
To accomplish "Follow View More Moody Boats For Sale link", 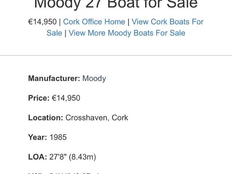I will point(127,33).
